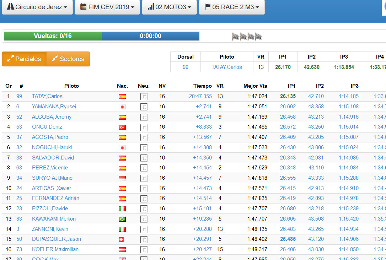The width and height of the screenshot is (386, 260).
Task: Click the green Vueltas 0/16 progress bar
Action: 53,36
